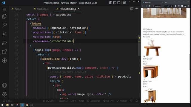This screenshot has height=107, width=191.
Task: Open the Run and Debug view
Action: click(4, 43)
